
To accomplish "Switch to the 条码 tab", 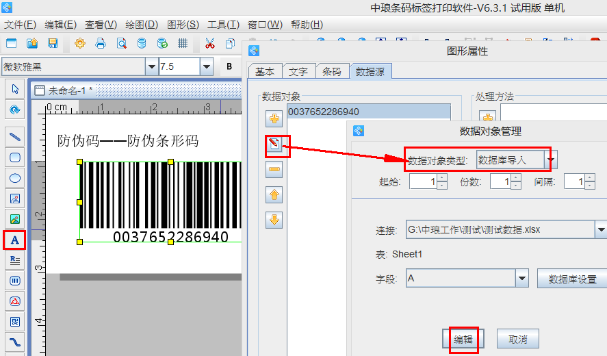I will point(332,71).
